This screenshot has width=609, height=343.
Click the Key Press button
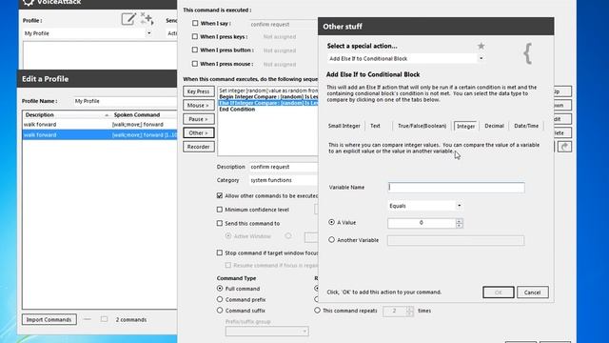tap(199, 91)
